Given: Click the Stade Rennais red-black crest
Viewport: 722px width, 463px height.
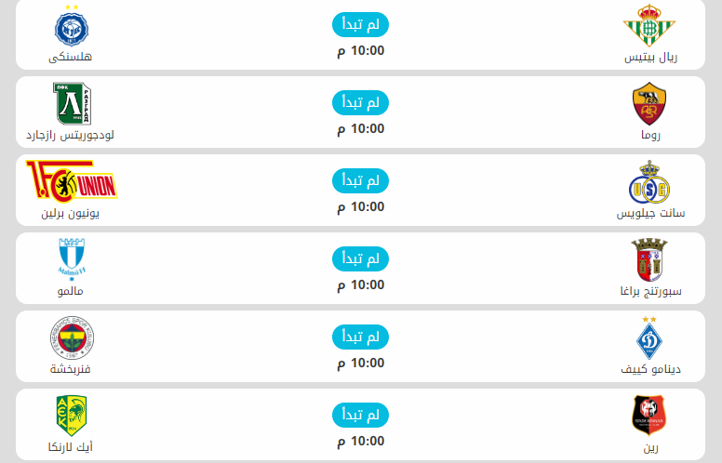Looking at the screenshot, I should click(x=649, y=416).
